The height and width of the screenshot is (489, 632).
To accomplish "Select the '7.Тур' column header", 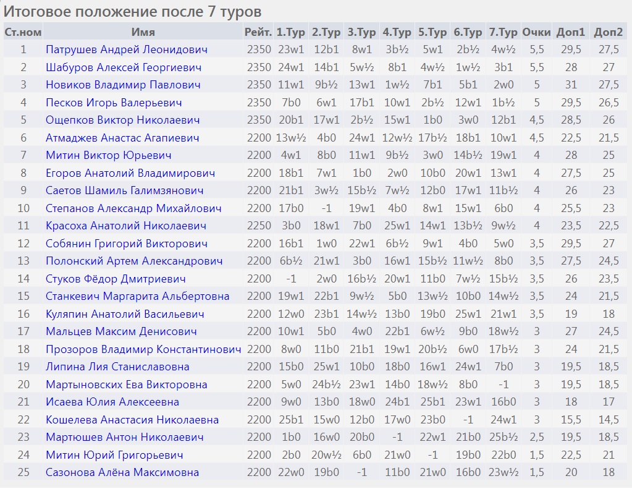I will (503, 32).
